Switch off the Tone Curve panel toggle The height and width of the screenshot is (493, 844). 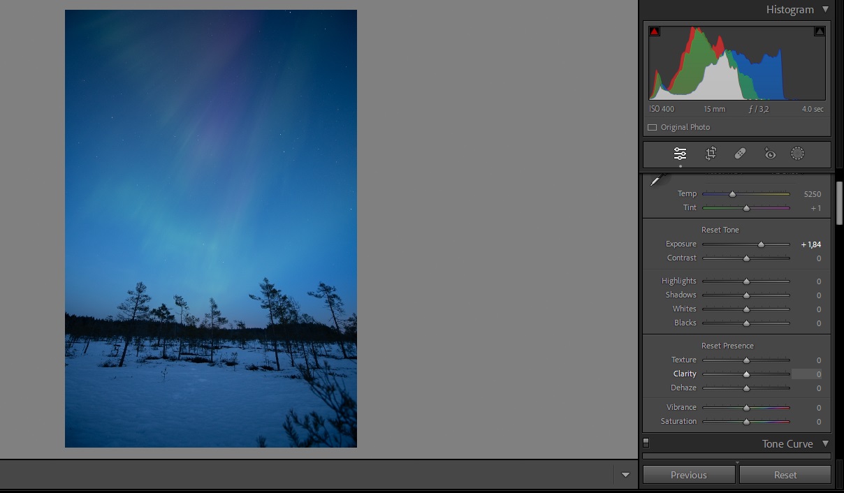coord(646,443)
